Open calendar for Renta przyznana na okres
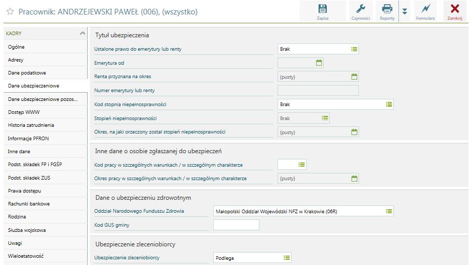This screenshot has width=469, height=265. 354,77
